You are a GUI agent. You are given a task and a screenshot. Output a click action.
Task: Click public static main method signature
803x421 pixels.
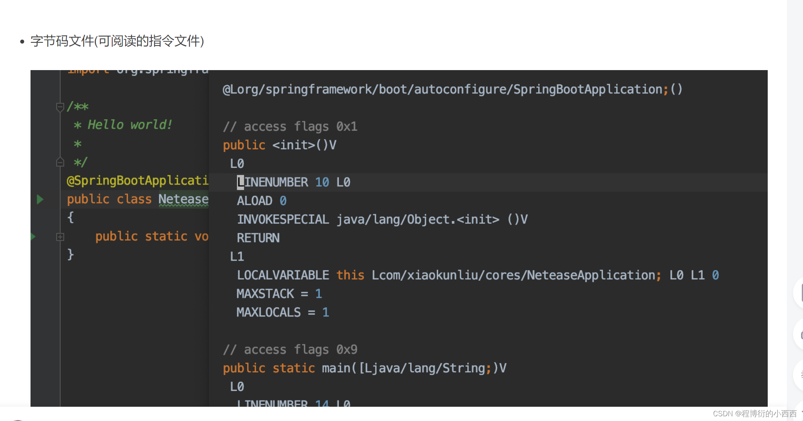[x=365, y=368]
